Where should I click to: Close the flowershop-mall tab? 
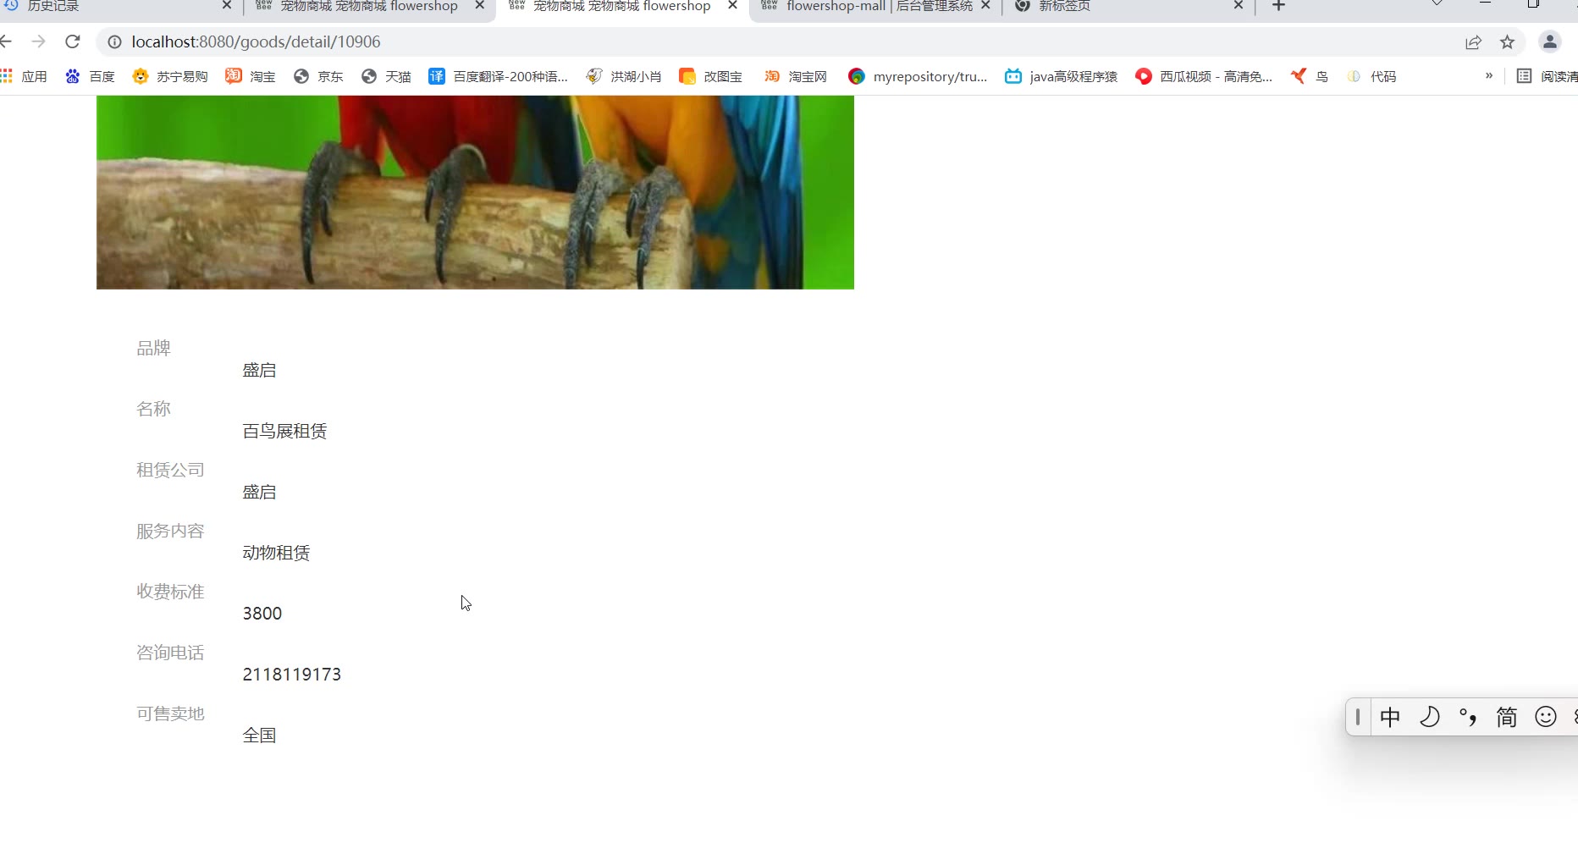pos(985,6)
